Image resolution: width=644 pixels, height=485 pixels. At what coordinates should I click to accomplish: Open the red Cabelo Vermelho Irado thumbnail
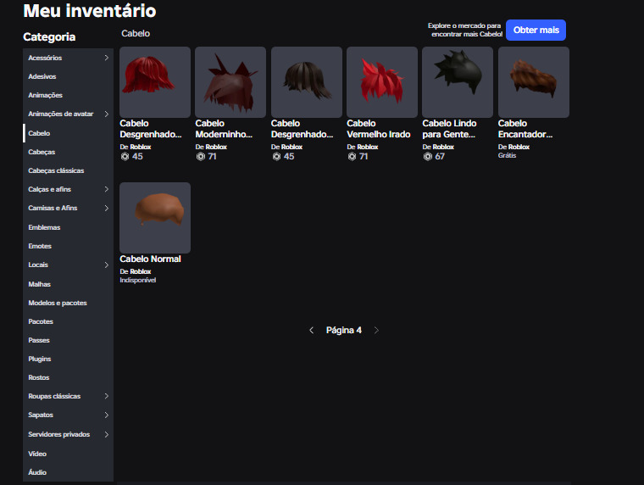[382, 81]
